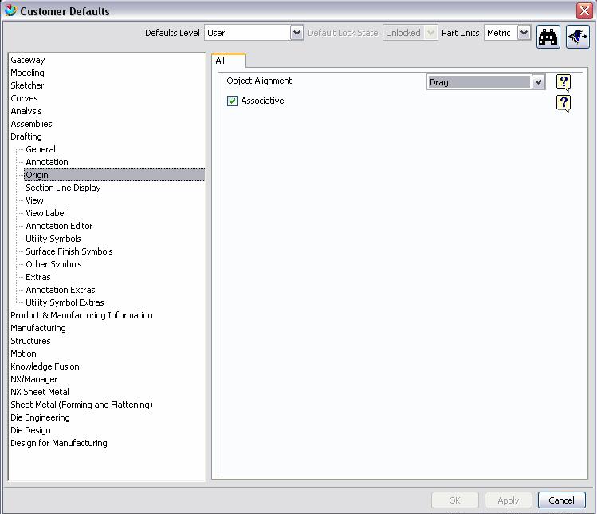Expand the Part Units Metric dropdown
The height and width of the screenshot is (514, 597).
click(x=524, y=33)
